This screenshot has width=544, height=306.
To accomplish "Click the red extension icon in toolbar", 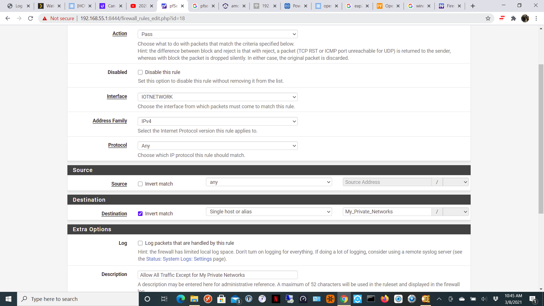I will [x=502, y=18].
